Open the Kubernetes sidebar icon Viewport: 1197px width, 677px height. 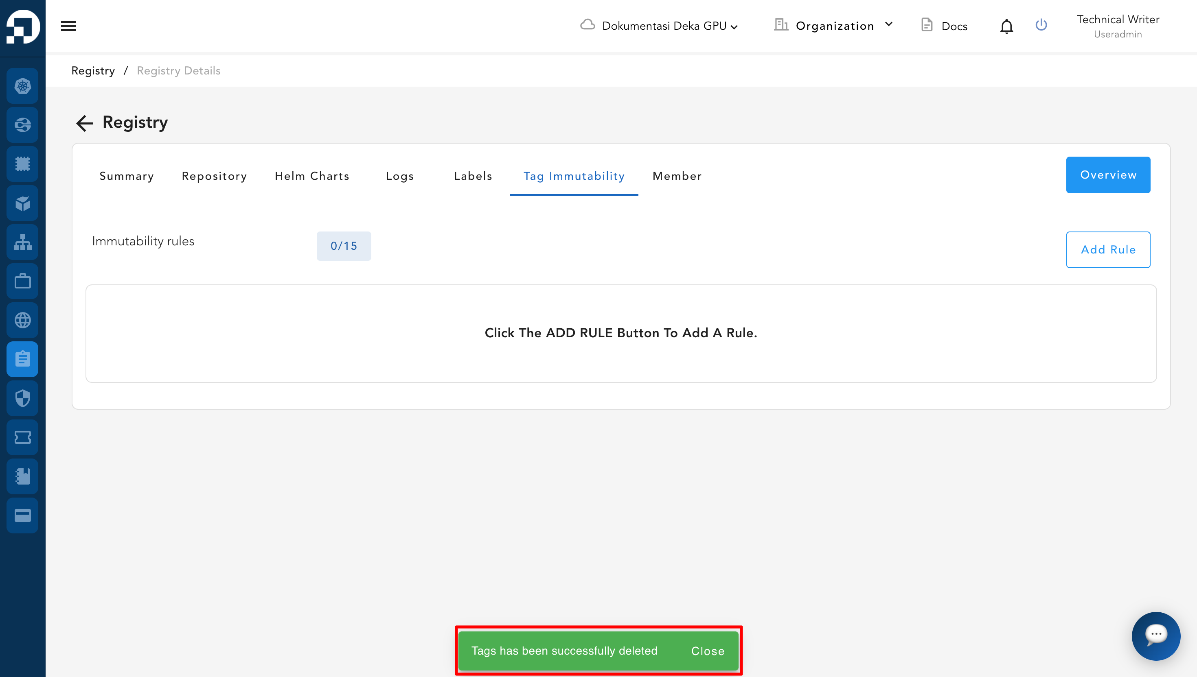click(22, 86)
